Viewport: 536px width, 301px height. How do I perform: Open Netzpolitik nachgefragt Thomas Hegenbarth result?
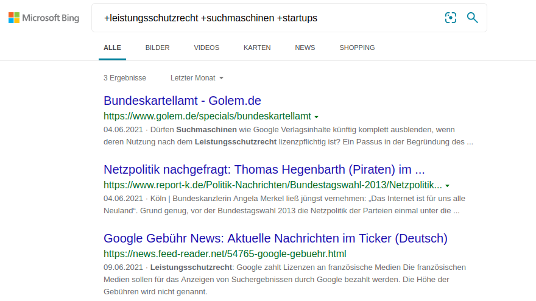coord(264,169)
